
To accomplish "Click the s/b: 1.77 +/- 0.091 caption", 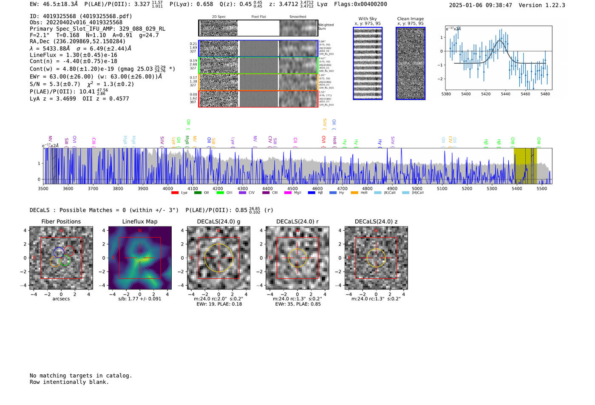I will pos(140,299).
